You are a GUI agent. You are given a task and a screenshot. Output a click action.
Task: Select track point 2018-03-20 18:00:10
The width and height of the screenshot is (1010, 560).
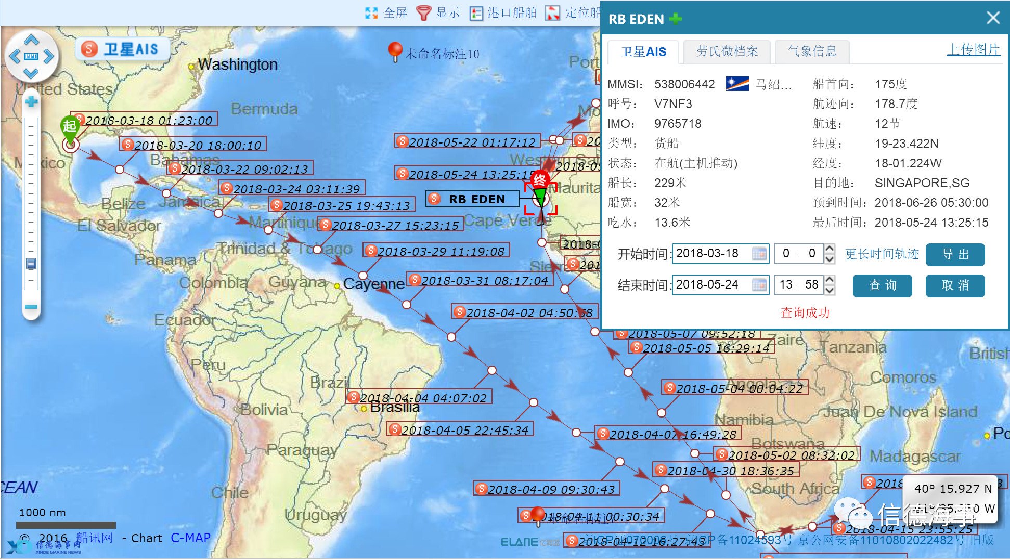pos(193,145)
